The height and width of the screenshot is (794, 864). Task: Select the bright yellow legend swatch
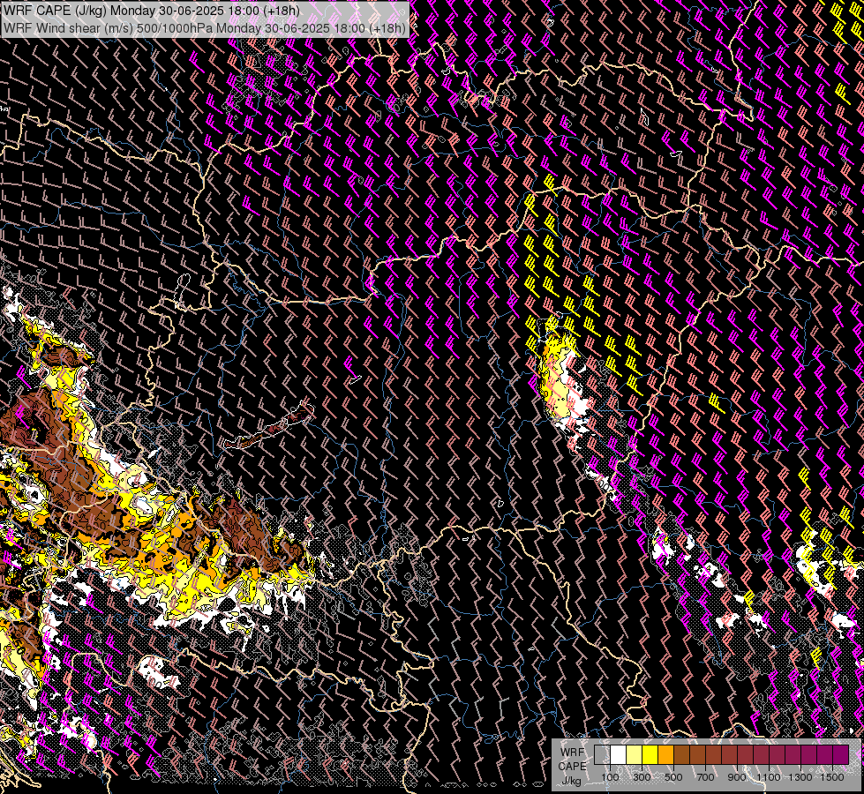point(650,754)
